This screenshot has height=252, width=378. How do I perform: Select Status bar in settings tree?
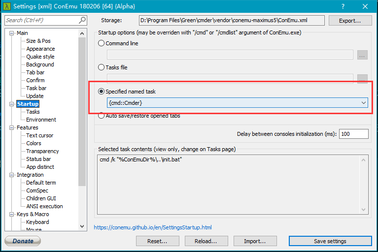[38, 159]
